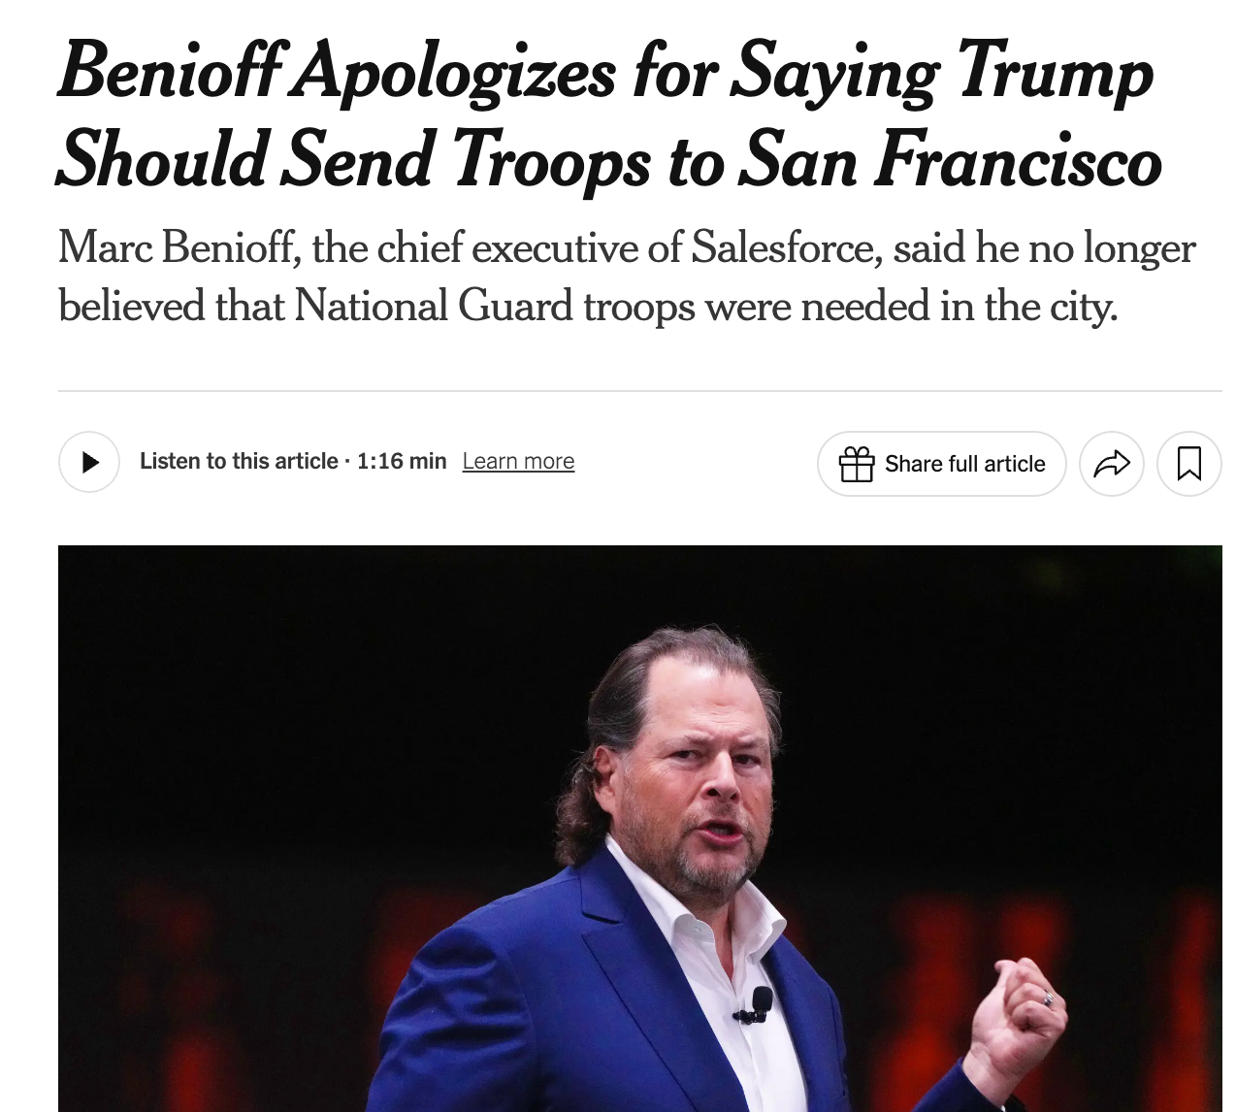Image resolution: width=1236 pixels, height=1112 pixels.
Task: Click the word "Trump" in the headline
Action: click(x=1056, y=71)
